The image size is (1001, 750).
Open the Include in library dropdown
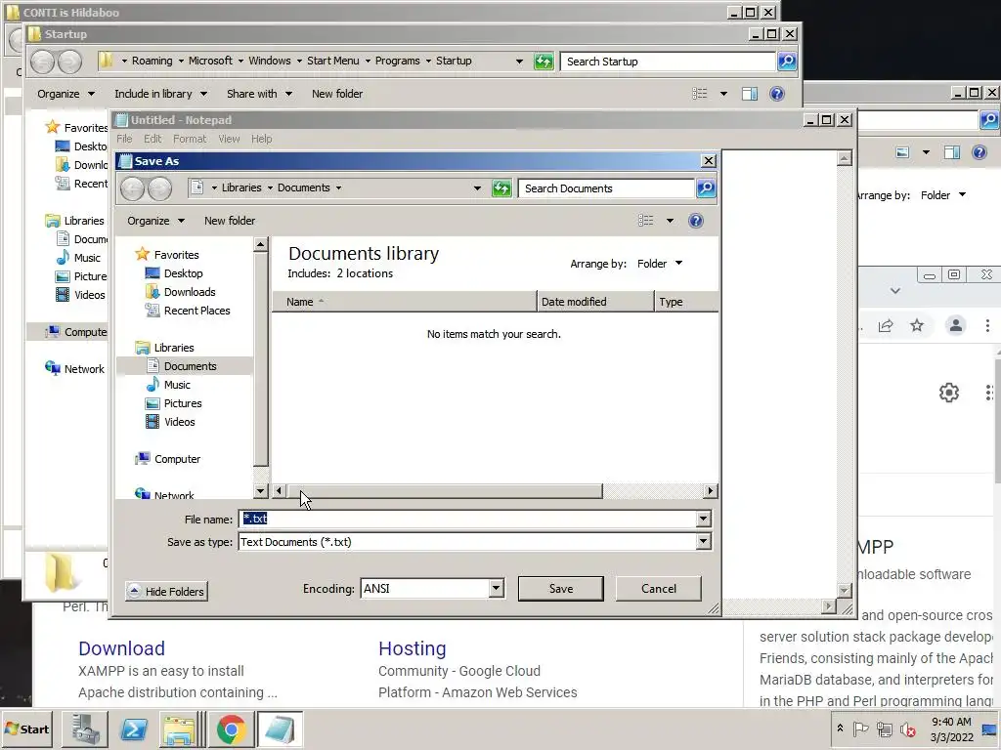pyautogui.click(x=161, y=94)
